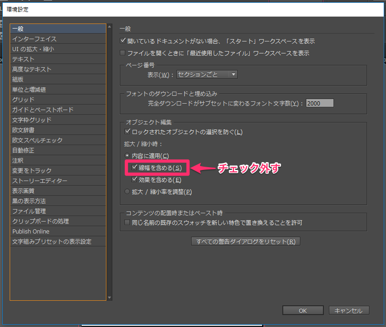Select 欧文辞書 in the category list
386x327 pixels.
pyautogui.click(x=58, y=130)
